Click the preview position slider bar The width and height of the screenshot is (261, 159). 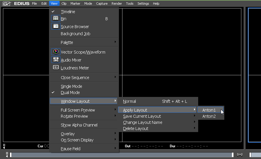coord(122,155)
